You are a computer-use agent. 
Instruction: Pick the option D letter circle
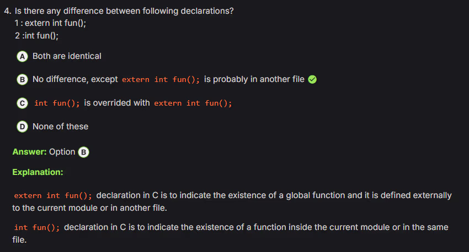point(23,127)
